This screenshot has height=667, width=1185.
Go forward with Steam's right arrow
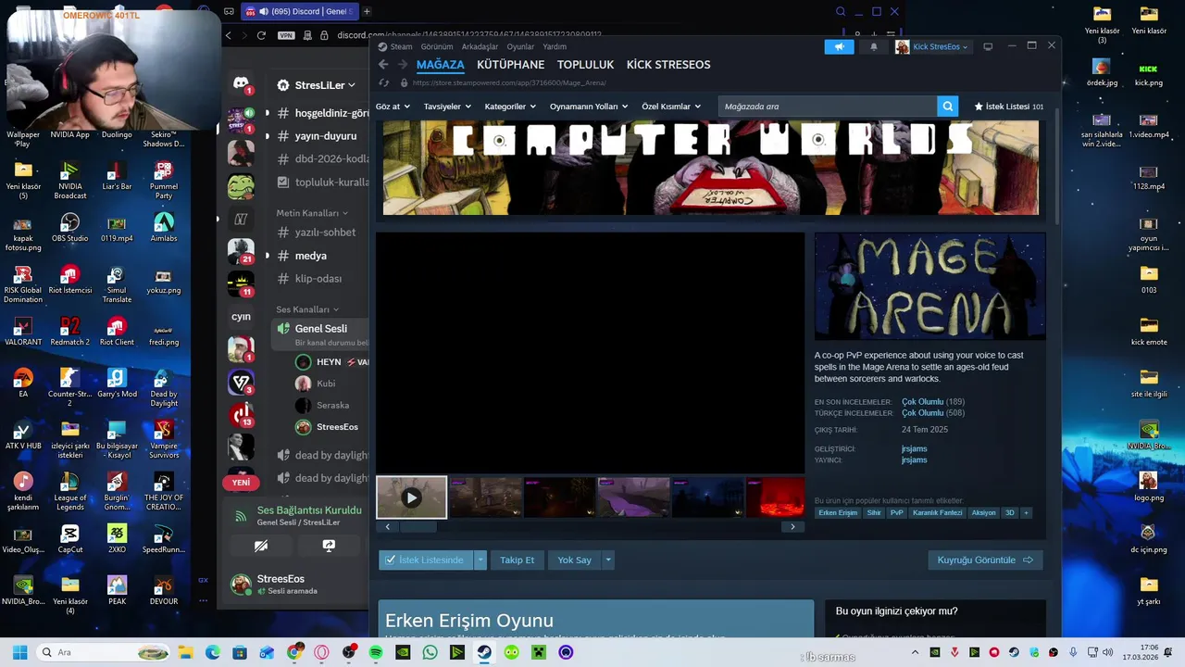[x=403, y=64]
